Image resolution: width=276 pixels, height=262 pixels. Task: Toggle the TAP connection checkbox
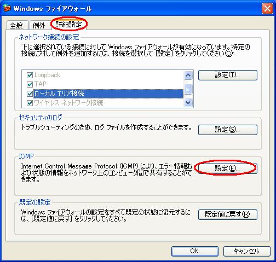point(30,84)
